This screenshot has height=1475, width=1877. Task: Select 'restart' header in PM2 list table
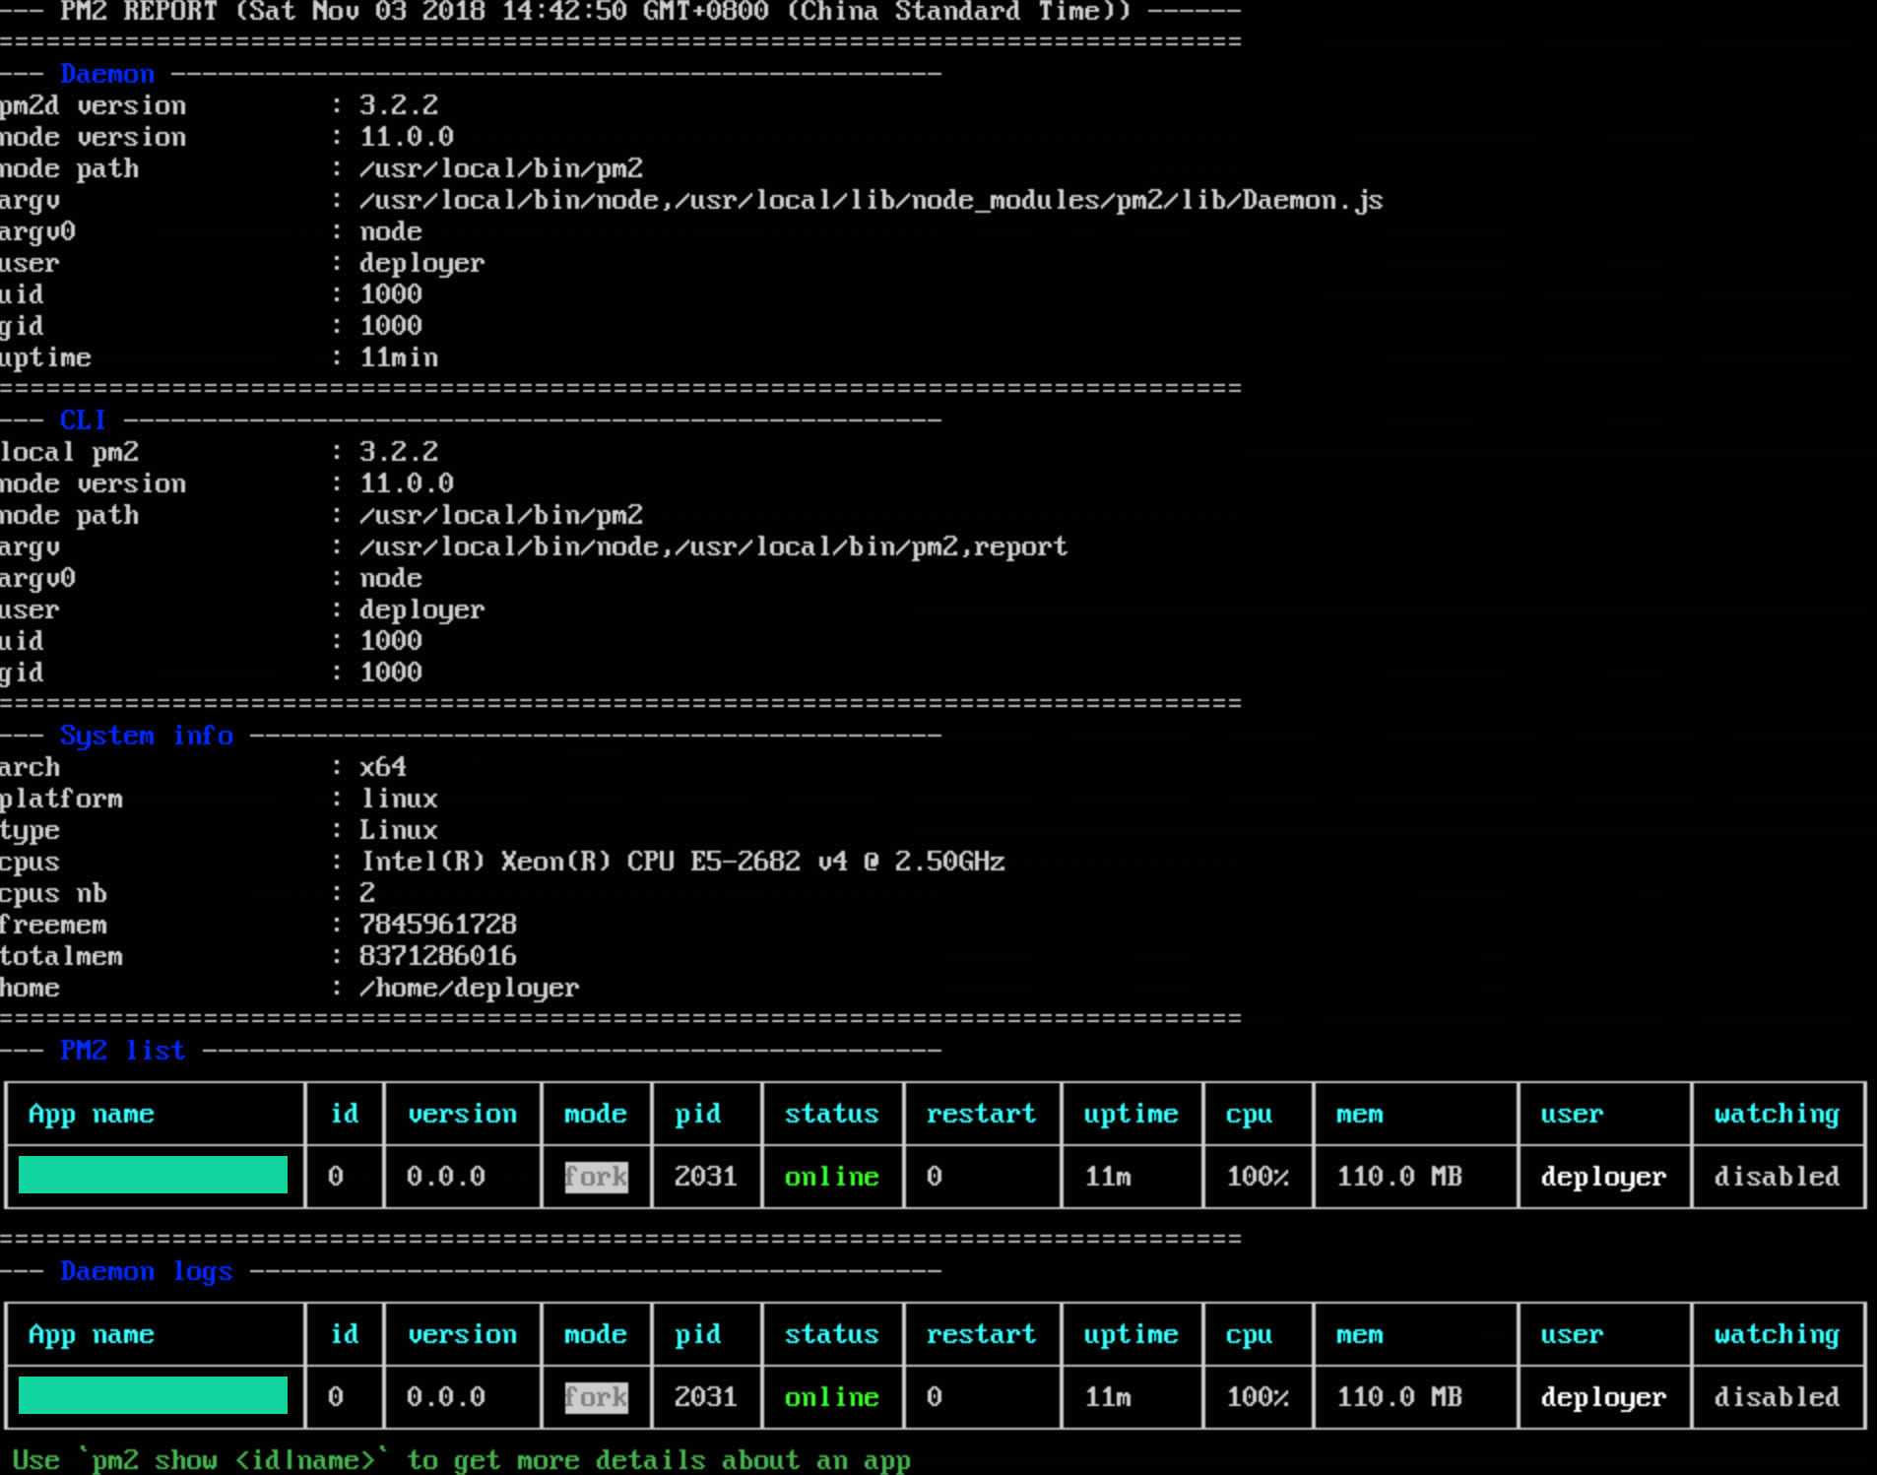click(981, 1114)
